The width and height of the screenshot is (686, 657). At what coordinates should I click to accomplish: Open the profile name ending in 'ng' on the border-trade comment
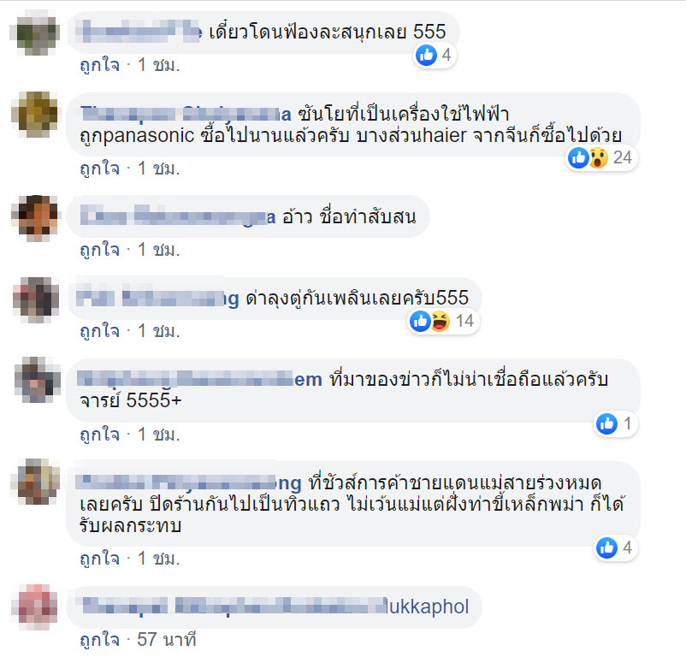(x=189, y=482)
